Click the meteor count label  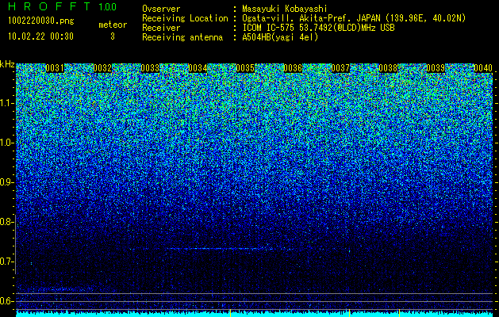tap(113, 25)
